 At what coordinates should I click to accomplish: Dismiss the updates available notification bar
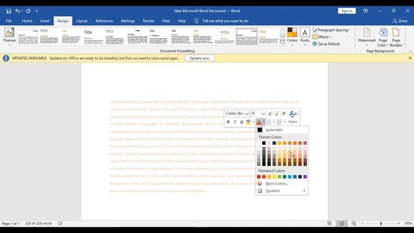(409, 58)
